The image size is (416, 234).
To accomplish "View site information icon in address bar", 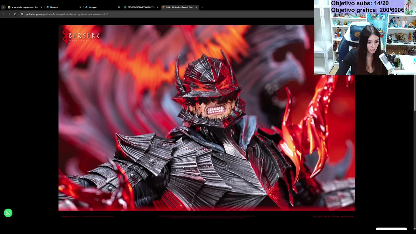I will point(22,14).
